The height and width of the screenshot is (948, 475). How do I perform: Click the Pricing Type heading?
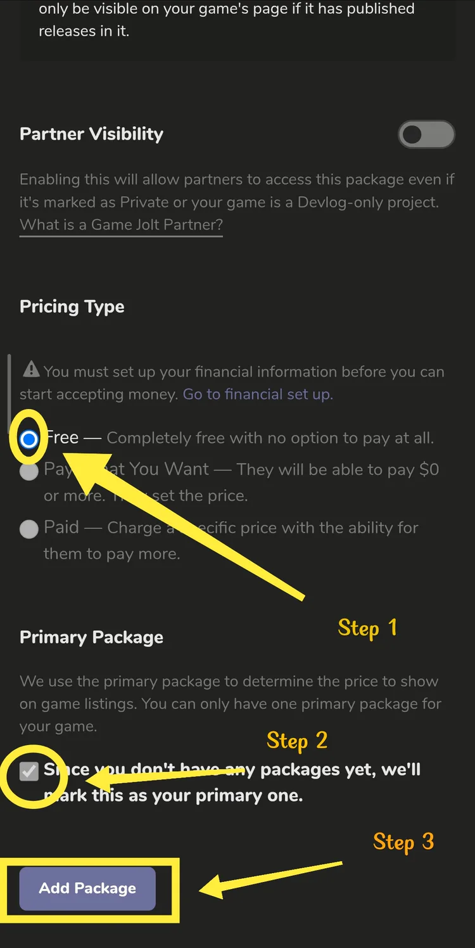click(72, 307)
